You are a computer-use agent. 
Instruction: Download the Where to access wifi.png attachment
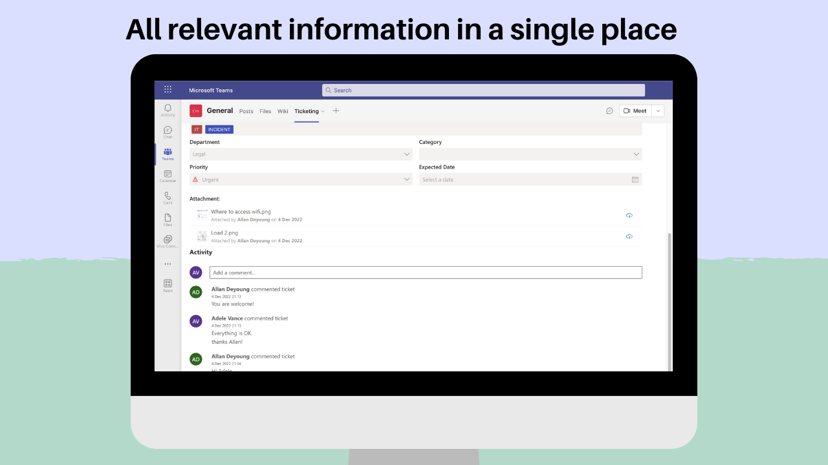click(629, 215)
